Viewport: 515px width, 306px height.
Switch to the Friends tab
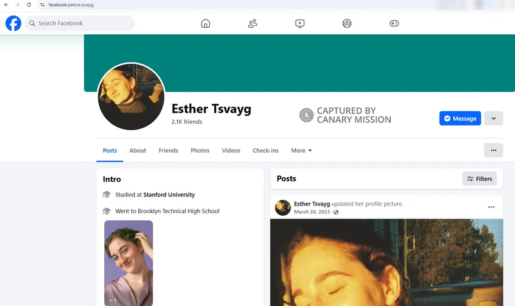coord(168,151)
